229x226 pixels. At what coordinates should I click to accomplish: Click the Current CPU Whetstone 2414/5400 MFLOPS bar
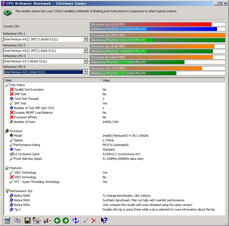157,29
